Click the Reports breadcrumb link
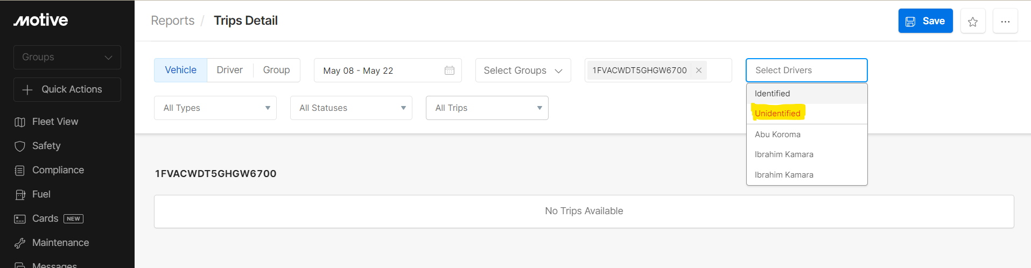Viewport: 1031px width, 268px height. click(173, 20)
